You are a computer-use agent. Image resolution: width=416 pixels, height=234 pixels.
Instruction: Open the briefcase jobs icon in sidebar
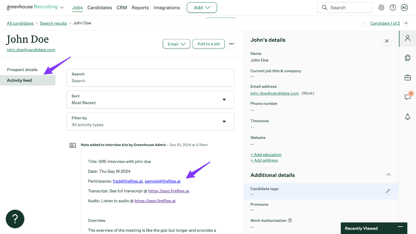click(x=407, y=77)
